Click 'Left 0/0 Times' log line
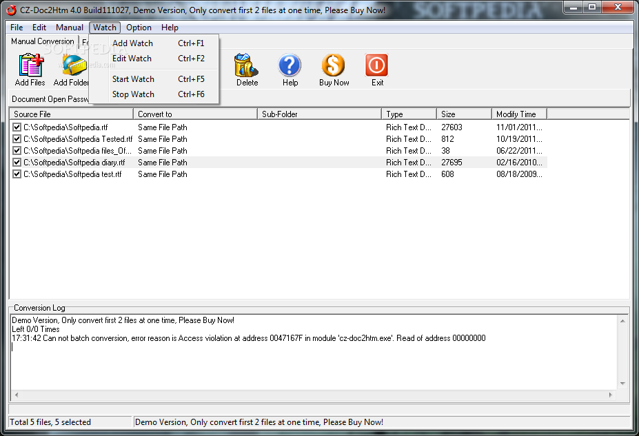This screenshot has height=436, width=639. click(35, 329)
